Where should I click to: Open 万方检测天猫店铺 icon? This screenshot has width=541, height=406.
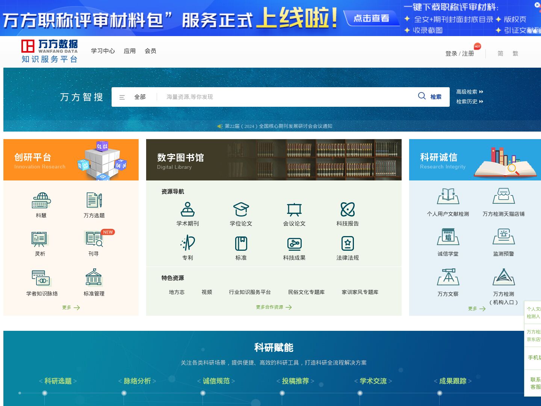(503, 196)
